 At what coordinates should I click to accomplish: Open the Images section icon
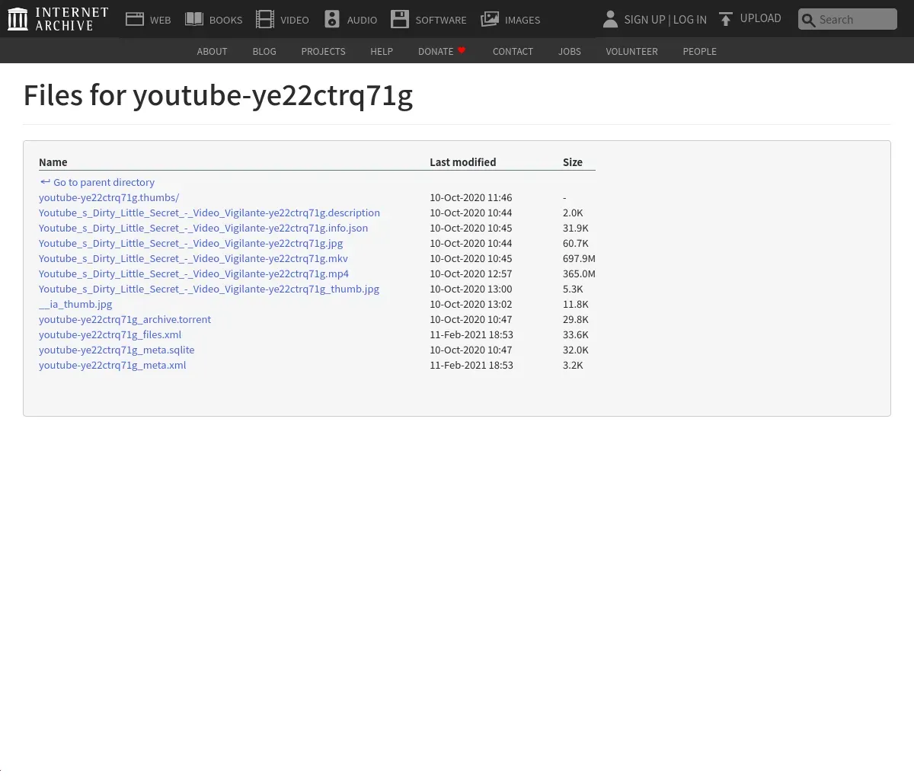(490, 19)
